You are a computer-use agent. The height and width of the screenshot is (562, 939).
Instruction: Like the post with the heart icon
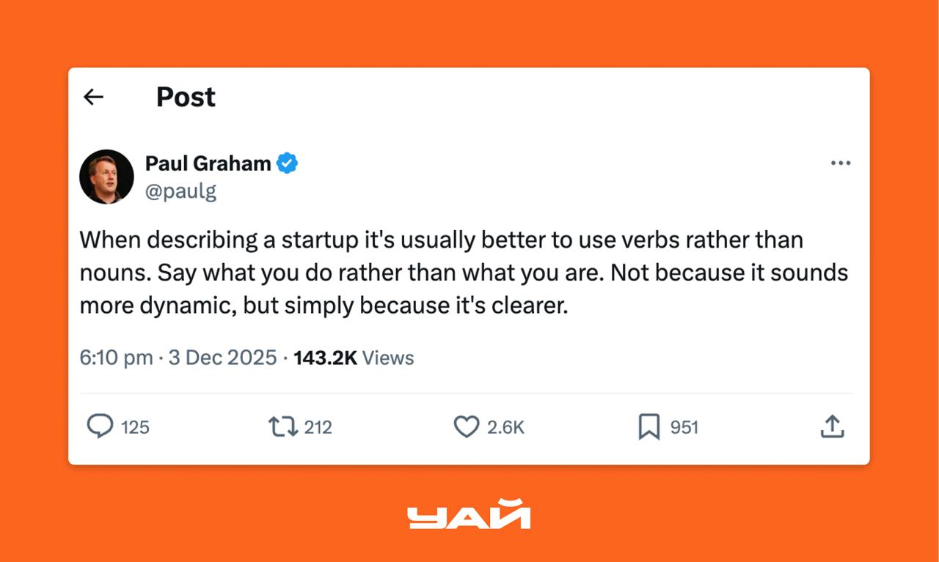coord(466,426)
